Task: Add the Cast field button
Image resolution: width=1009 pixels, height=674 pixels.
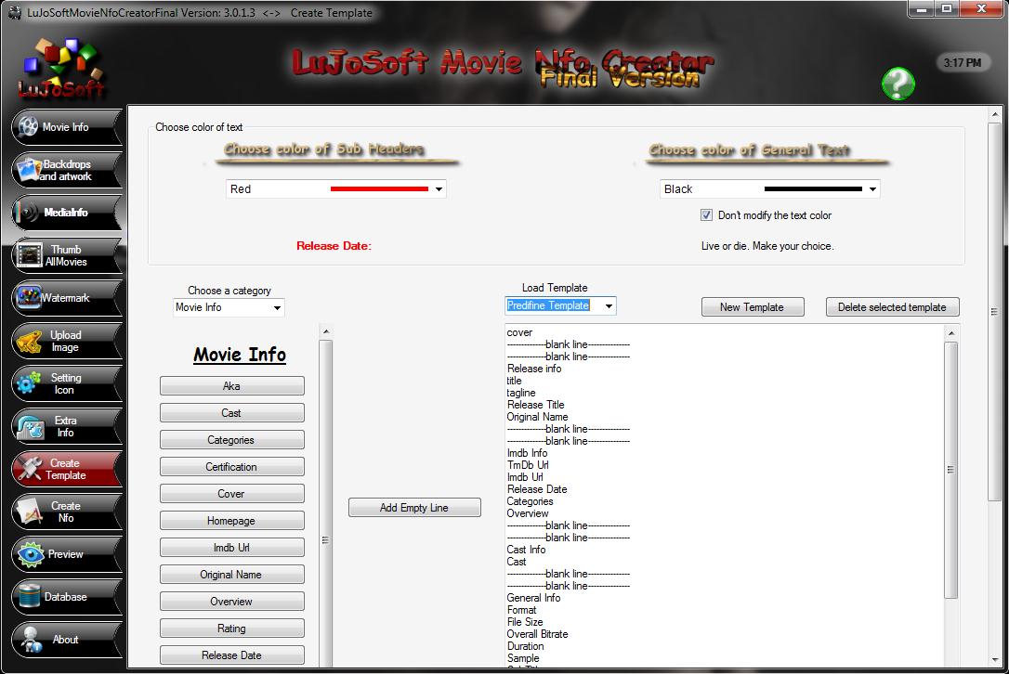Action: point(231,413)
